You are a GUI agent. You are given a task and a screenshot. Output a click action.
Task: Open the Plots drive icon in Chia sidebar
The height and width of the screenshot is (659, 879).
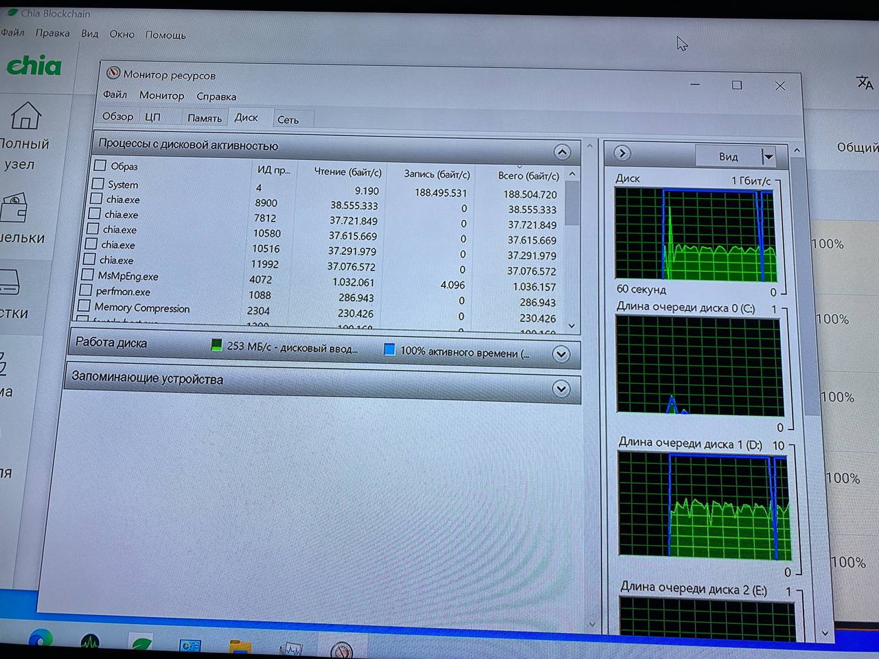[10, 281]
